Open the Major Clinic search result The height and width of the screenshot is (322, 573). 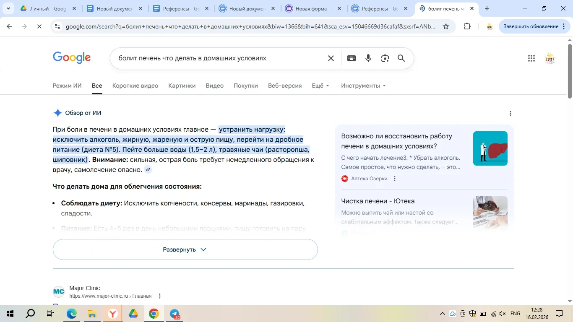[x=85, y=288]
